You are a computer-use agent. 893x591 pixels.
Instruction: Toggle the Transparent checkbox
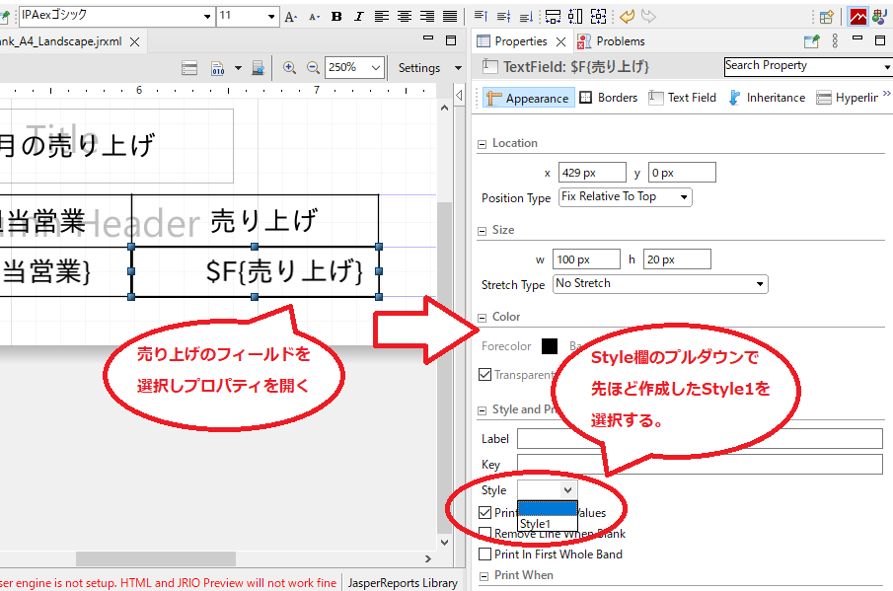click(x=485, y=375)
